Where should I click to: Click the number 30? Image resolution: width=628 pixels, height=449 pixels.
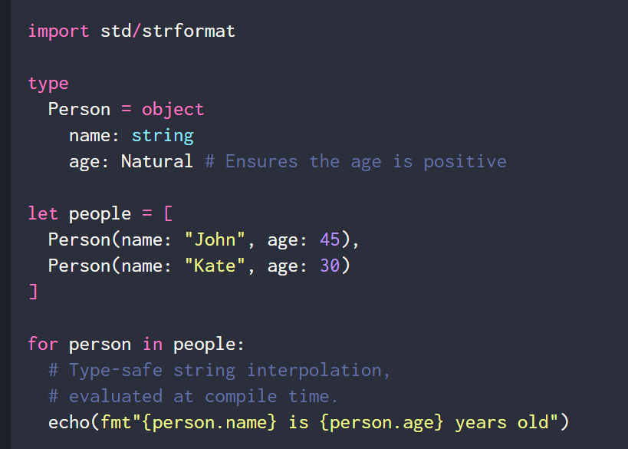[x=330, y=266]
